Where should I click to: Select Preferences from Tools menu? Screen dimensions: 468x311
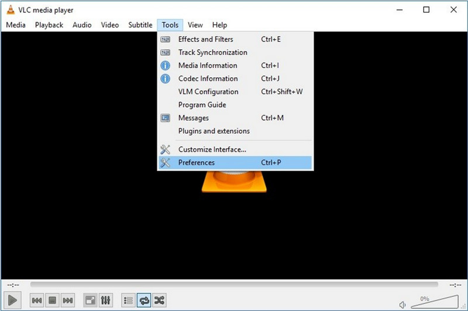point(197,162)
